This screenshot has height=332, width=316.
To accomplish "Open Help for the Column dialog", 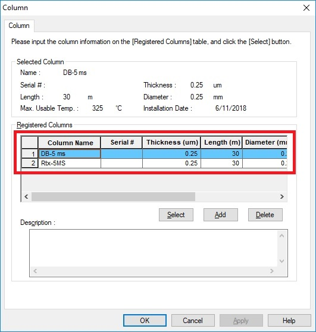I will coord(289,320).
